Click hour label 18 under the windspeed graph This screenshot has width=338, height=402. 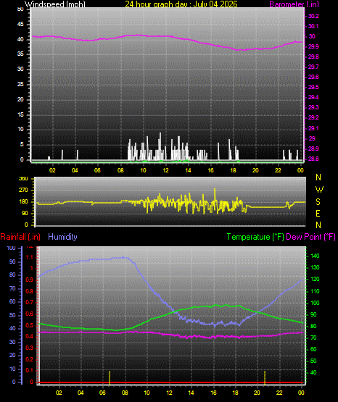pos(233,170)
